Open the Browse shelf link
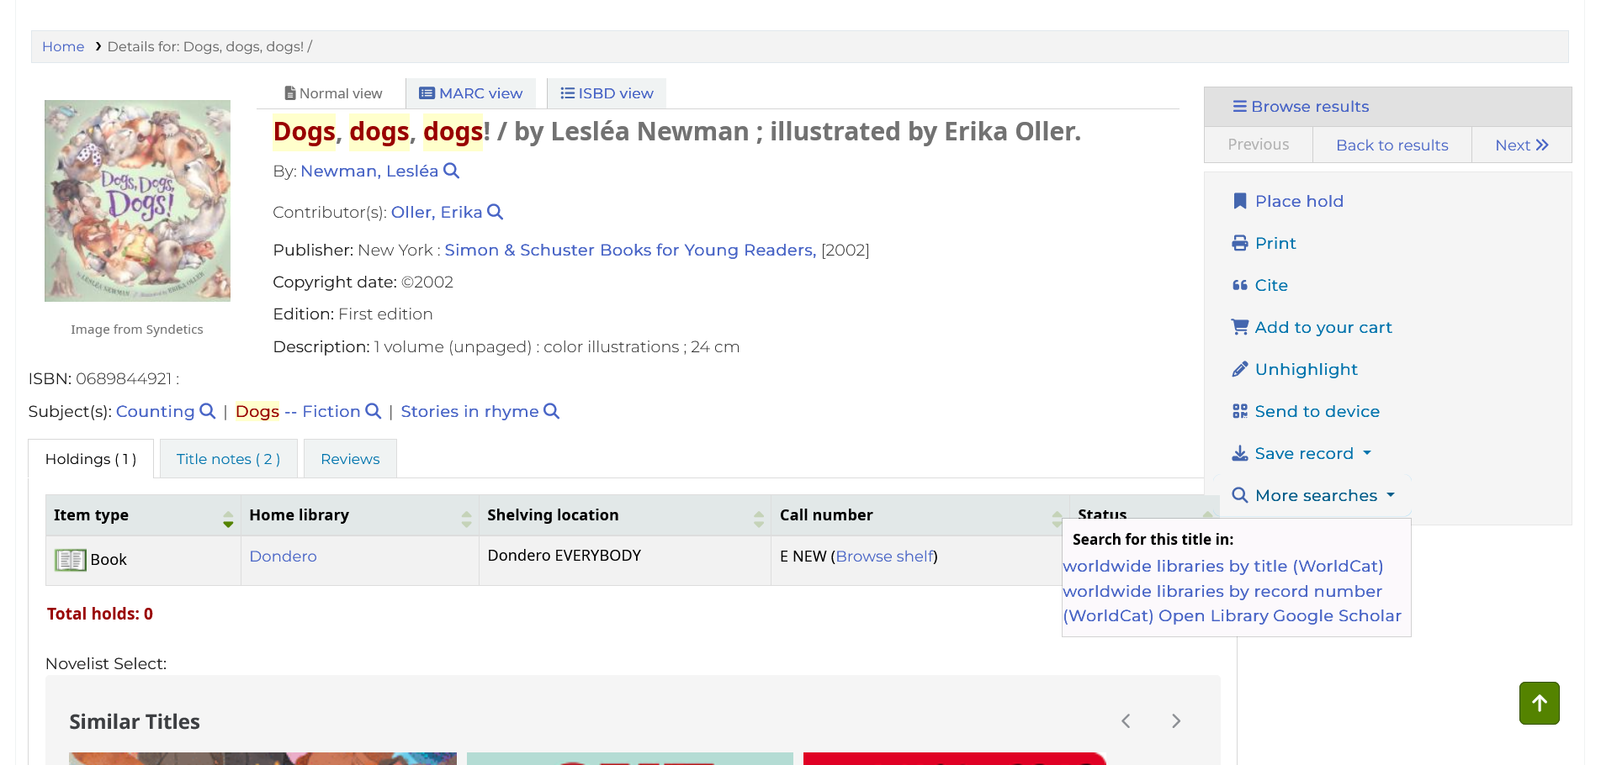Screen dimensions: 1601x765 (x=884, y=557)
